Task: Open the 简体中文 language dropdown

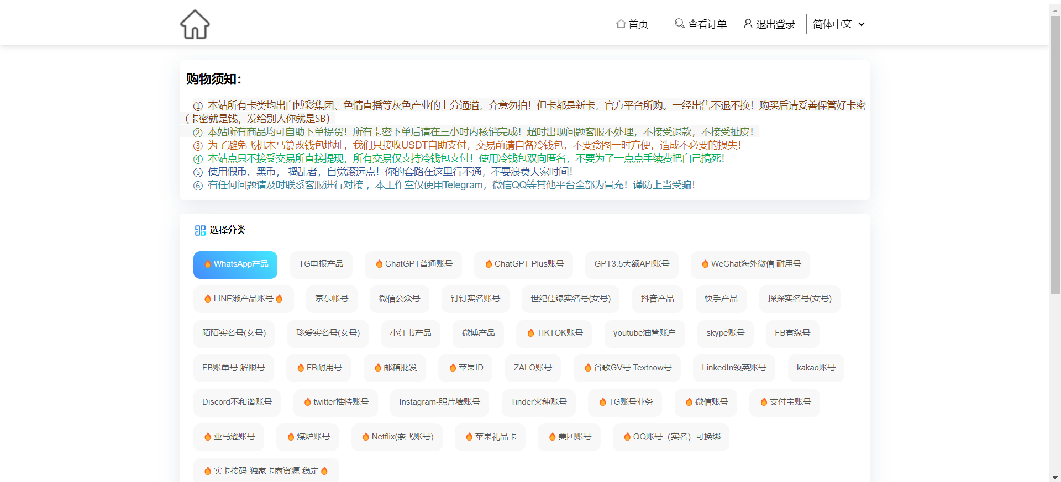Action: 837,24
